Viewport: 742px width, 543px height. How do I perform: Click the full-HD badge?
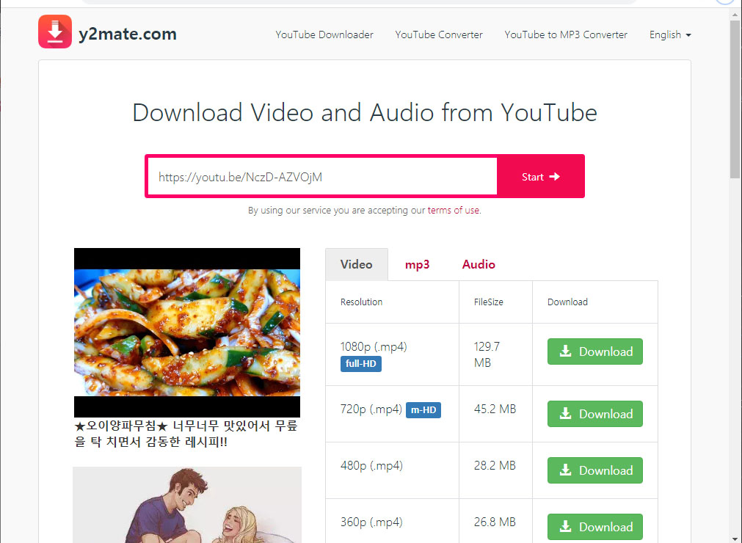(x=360, y=364)
